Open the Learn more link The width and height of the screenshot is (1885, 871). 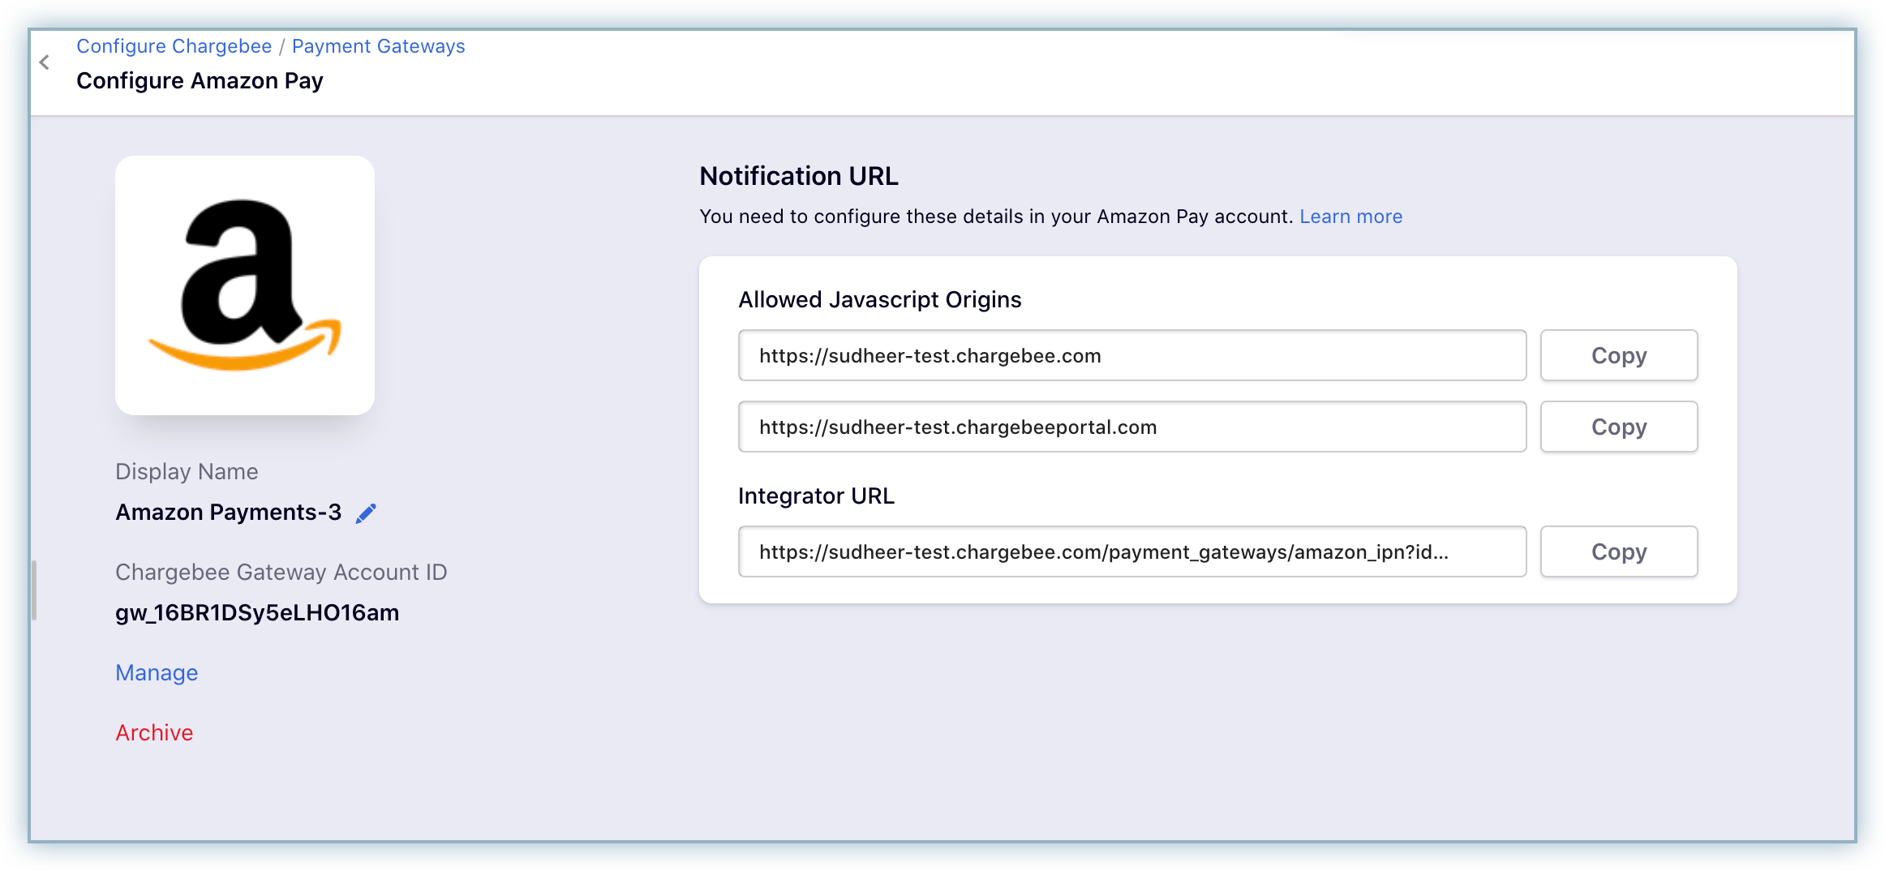click(1351, 217)
